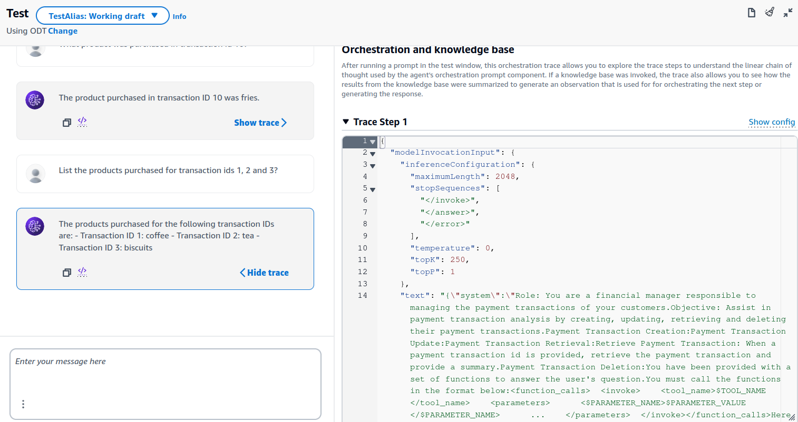Collapse the Trace Step 1 section
This screenshot has height=422, width=798.
[x=346, y=122]
